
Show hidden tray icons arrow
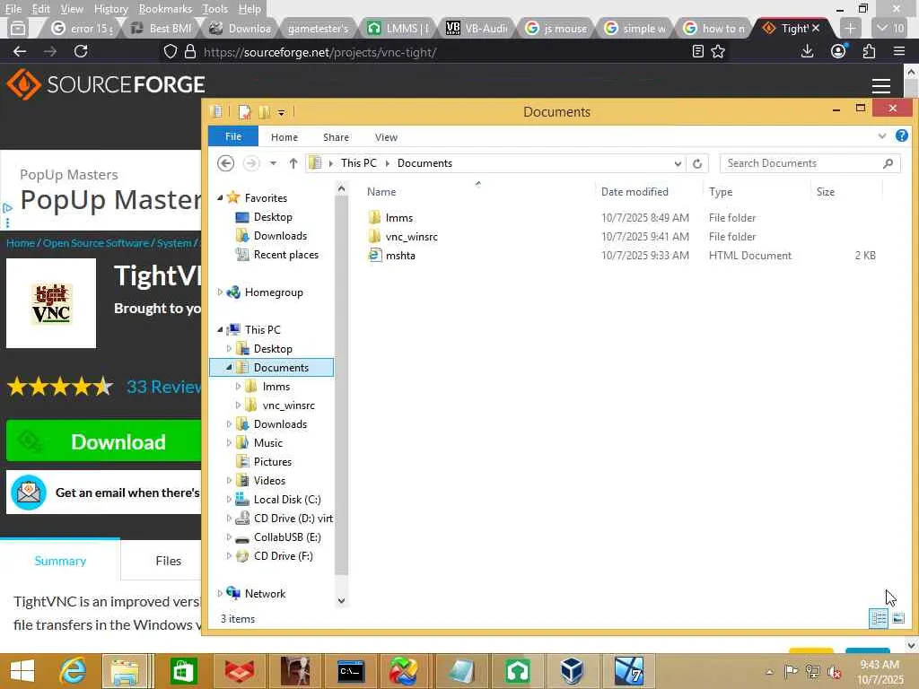pos(769,671)
